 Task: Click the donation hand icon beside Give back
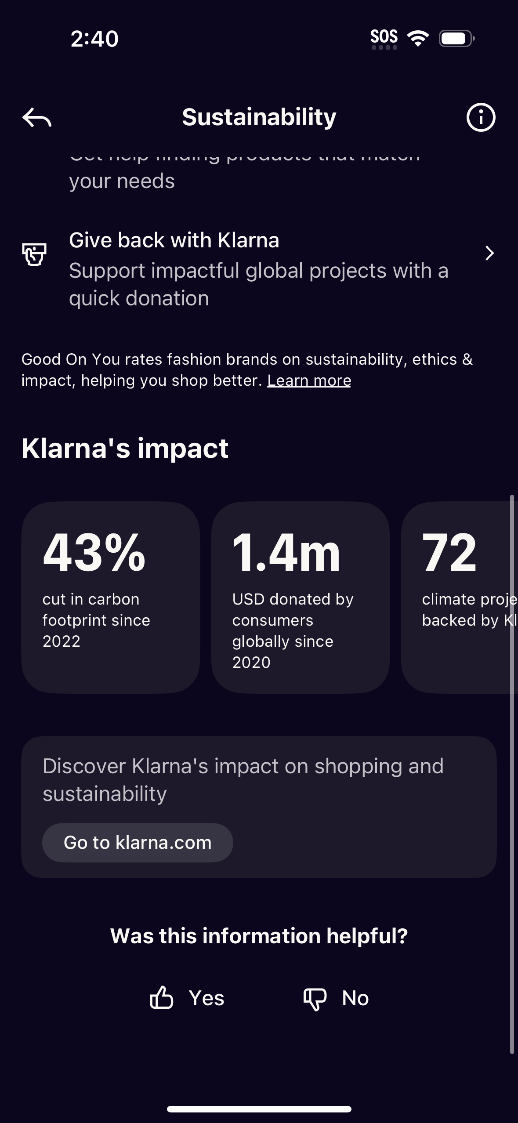[x=35, y=254]
